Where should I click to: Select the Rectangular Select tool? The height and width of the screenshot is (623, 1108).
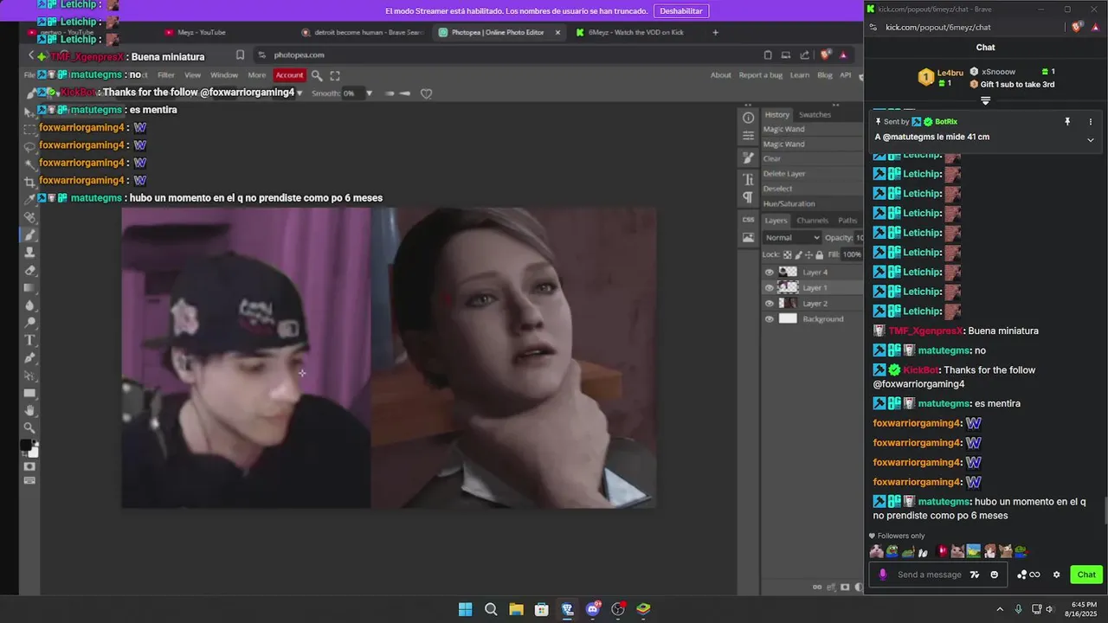29,129
